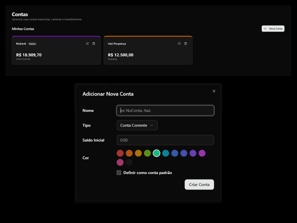This screenshot has width=297, height=223.
Task: Open the Tipo dropdown showing Conta Corrente
Action: (137, 125)
